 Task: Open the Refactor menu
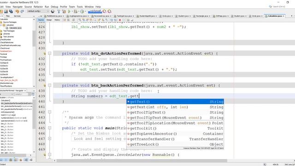(x=38, y=6)
